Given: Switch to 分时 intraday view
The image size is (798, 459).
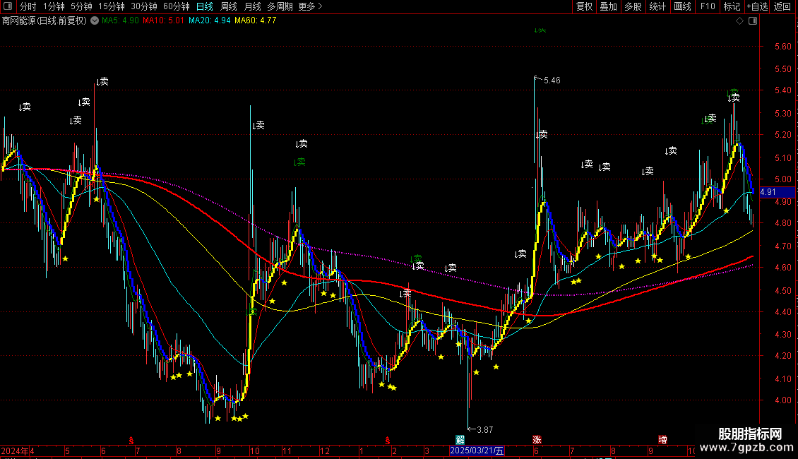Looking at the screenshot, I should click(28, 6).
